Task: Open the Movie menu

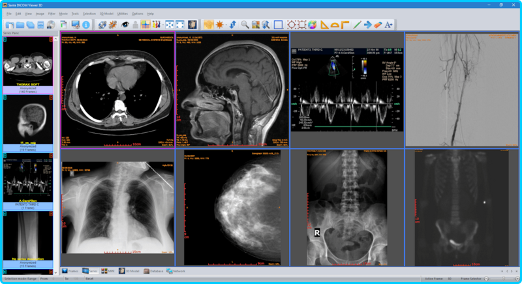Action: [63, 14]
